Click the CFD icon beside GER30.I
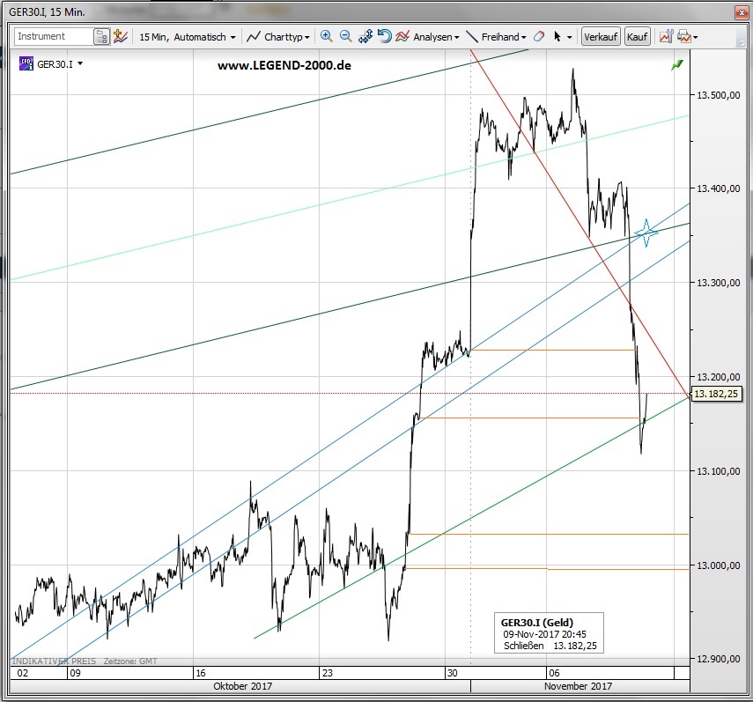 (26, 63)
